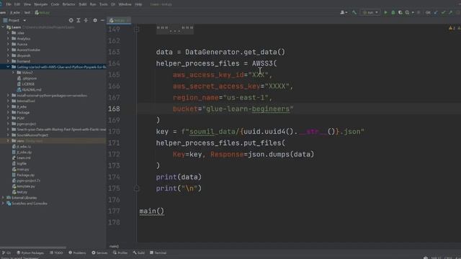
Task: Collapse the Learn root project node
Action: (3, 27)
